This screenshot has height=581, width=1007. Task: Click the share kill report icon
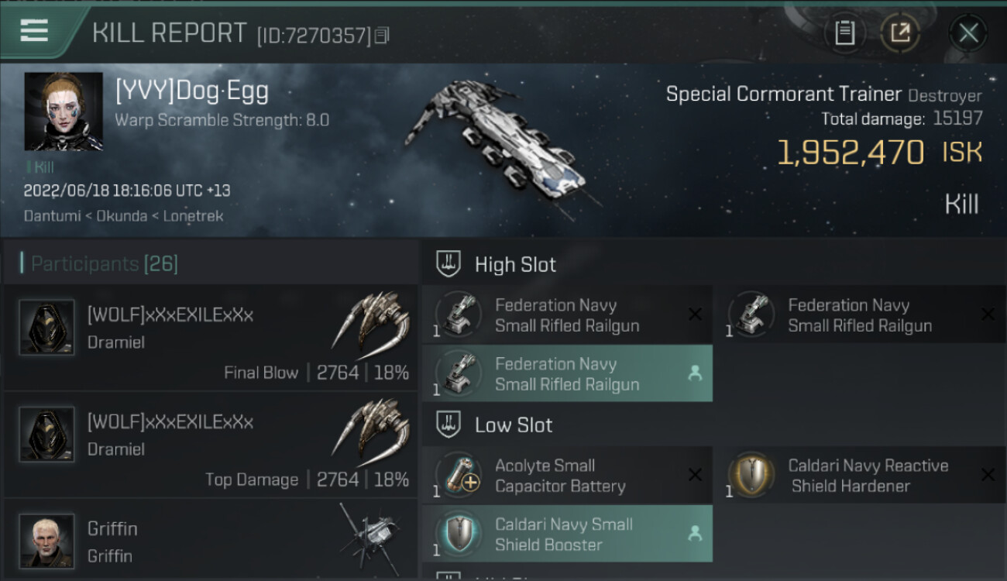[x=900, y=33]
